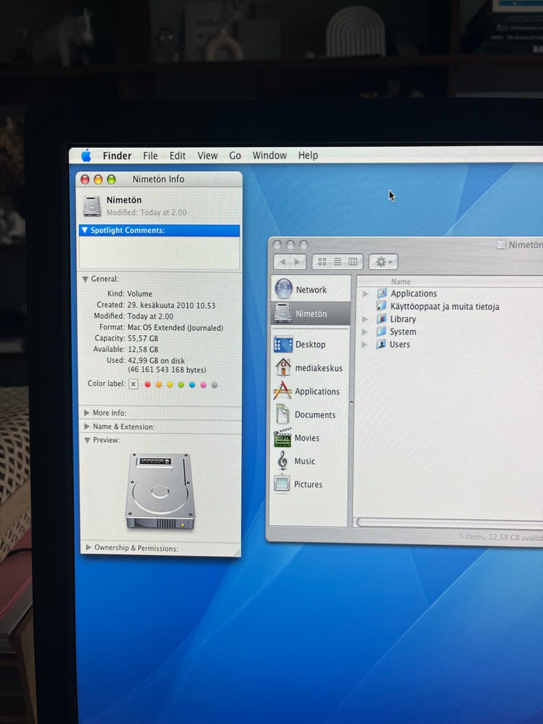Screen dimensions: 543x724
Task: Open Pictures from the sidebar
Action: click(309, 484)
